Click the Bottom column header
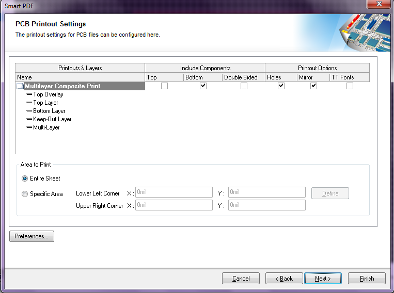The image size is (394, 293). [203, 77]
